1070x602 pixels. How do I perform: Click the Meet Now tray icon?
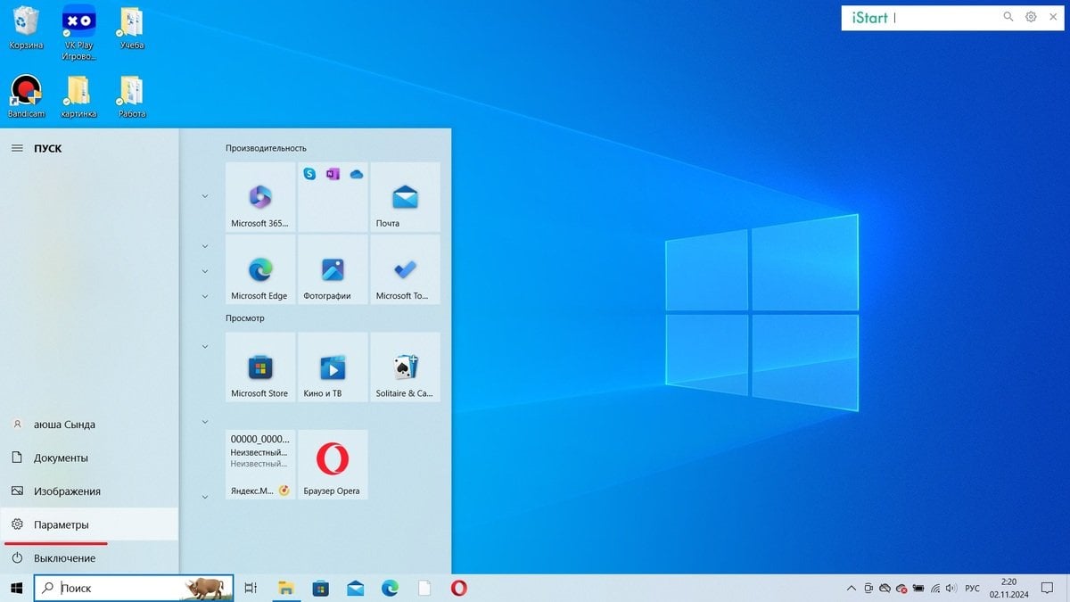click(868, 589)
